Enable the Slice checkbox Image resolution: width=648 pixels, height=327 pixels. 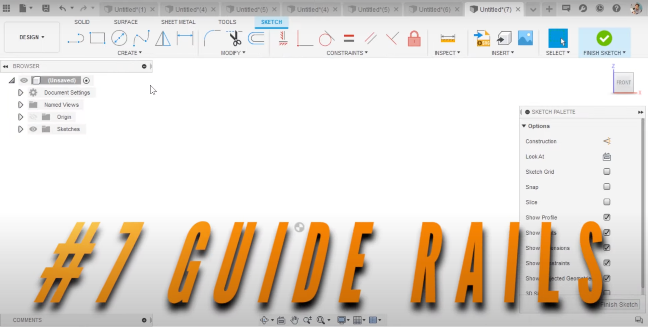pos(607,202)
